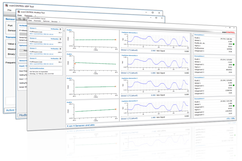The width and height of the screenshot is (242, 161).
Task: Click the Sensor 4 round toggle icon
Action: [x=60, y=58]
